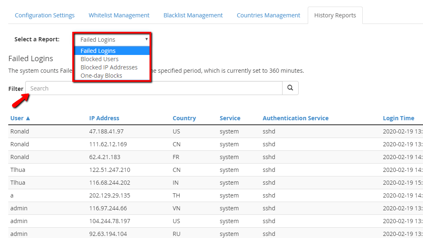Select IP address 104.244.78.197
The width and height of the screenshot is (423, 238).
[109, 221]
